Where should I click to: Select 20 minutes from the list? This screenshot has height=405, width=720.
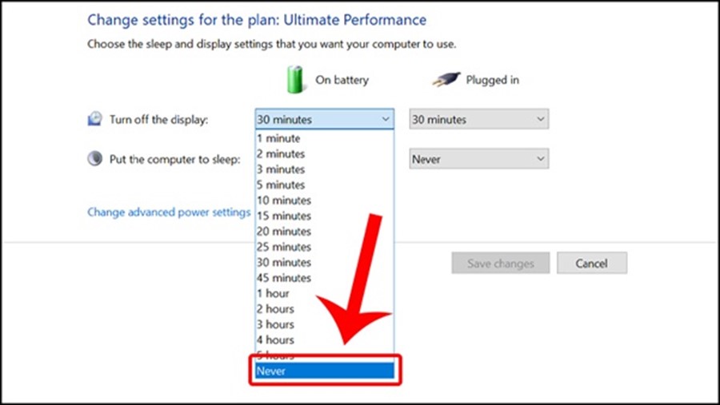pyautogui.click(x=325, y=232)
